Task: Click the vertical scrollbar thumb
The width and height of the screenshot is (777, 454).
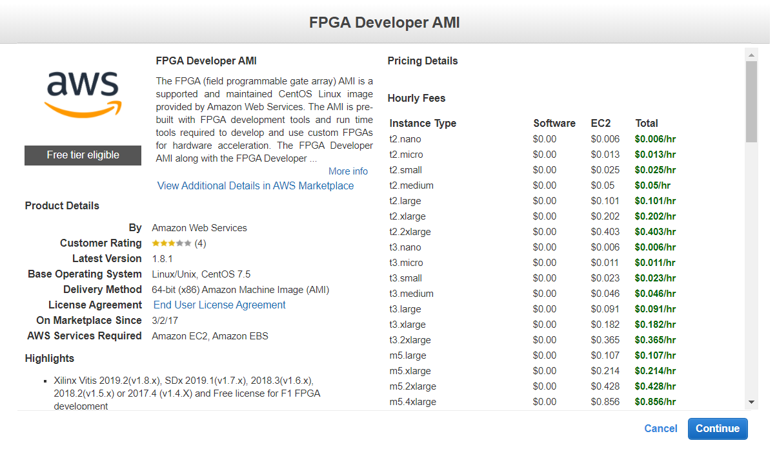Action: click(751, 102)
